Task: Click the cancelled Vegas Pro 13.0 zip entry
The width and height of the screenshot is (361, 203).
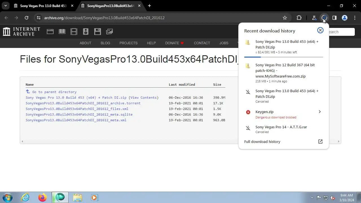Action: tap(283, 96)
